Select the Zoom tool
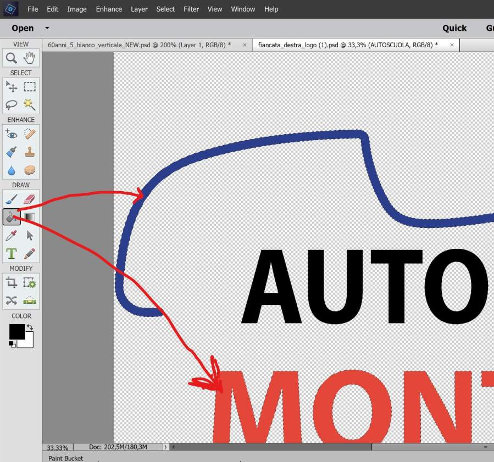 12,58
